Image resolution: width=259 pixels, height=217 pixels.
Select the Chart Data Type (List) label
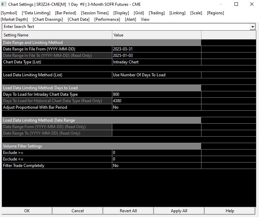pos(57,62)
